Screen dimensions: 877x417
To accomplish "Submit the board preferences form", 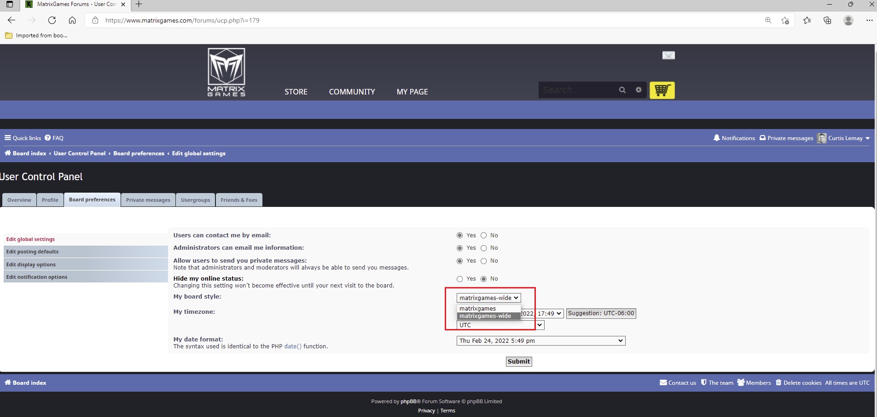I will (x=519, y=362).
